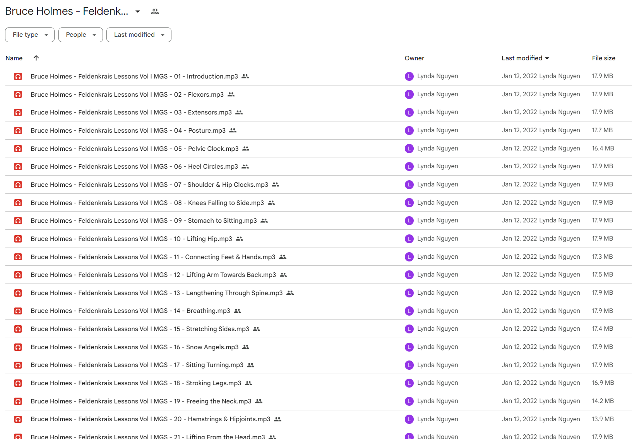Screen dimensions: 632x439
Task: Click the Owner column header
Action: coord(414,58)
